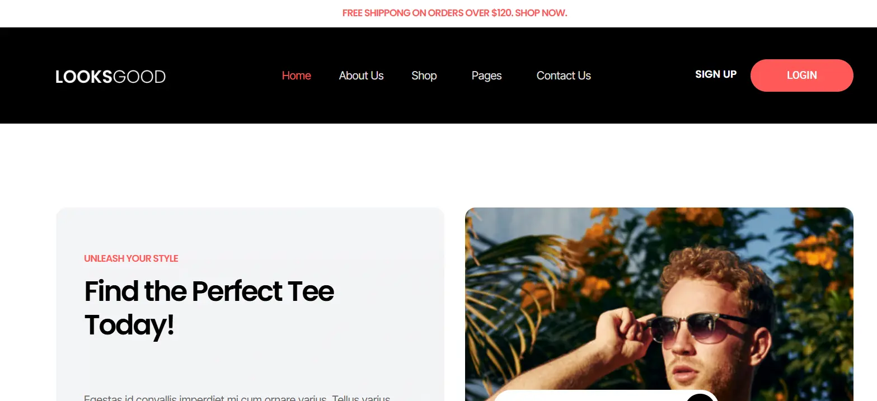
Task: Click the red LOGIN button
Action: pos(801,76)
